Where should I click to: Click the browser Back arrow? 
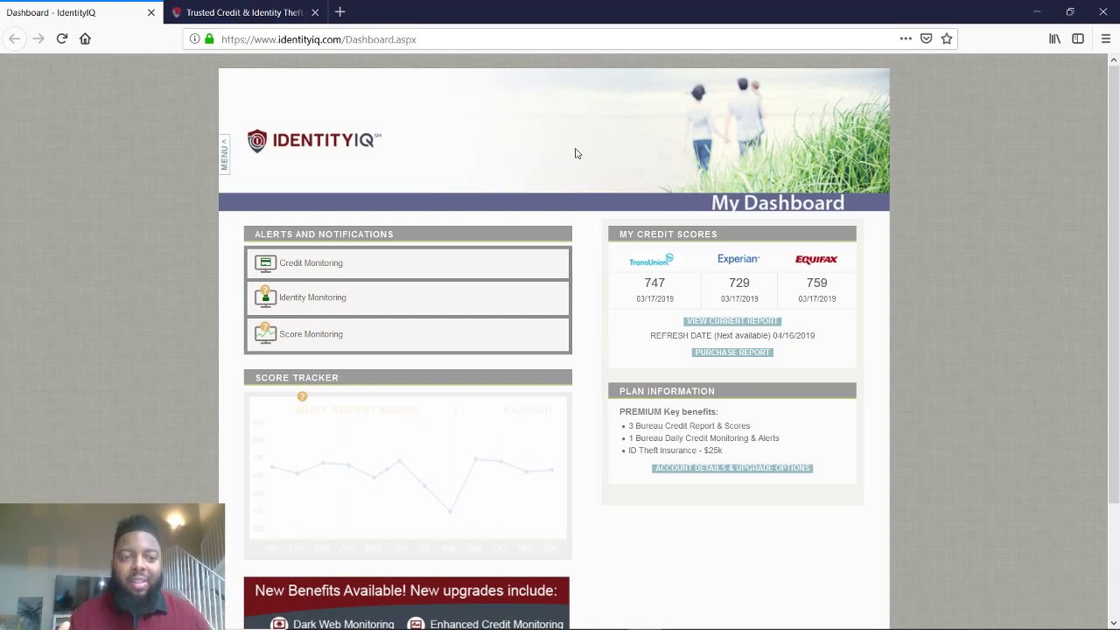pos(14,38)
